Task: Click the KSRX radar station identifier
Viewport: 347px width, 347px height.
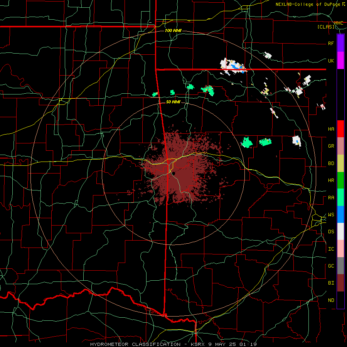Action: (198, 344)
